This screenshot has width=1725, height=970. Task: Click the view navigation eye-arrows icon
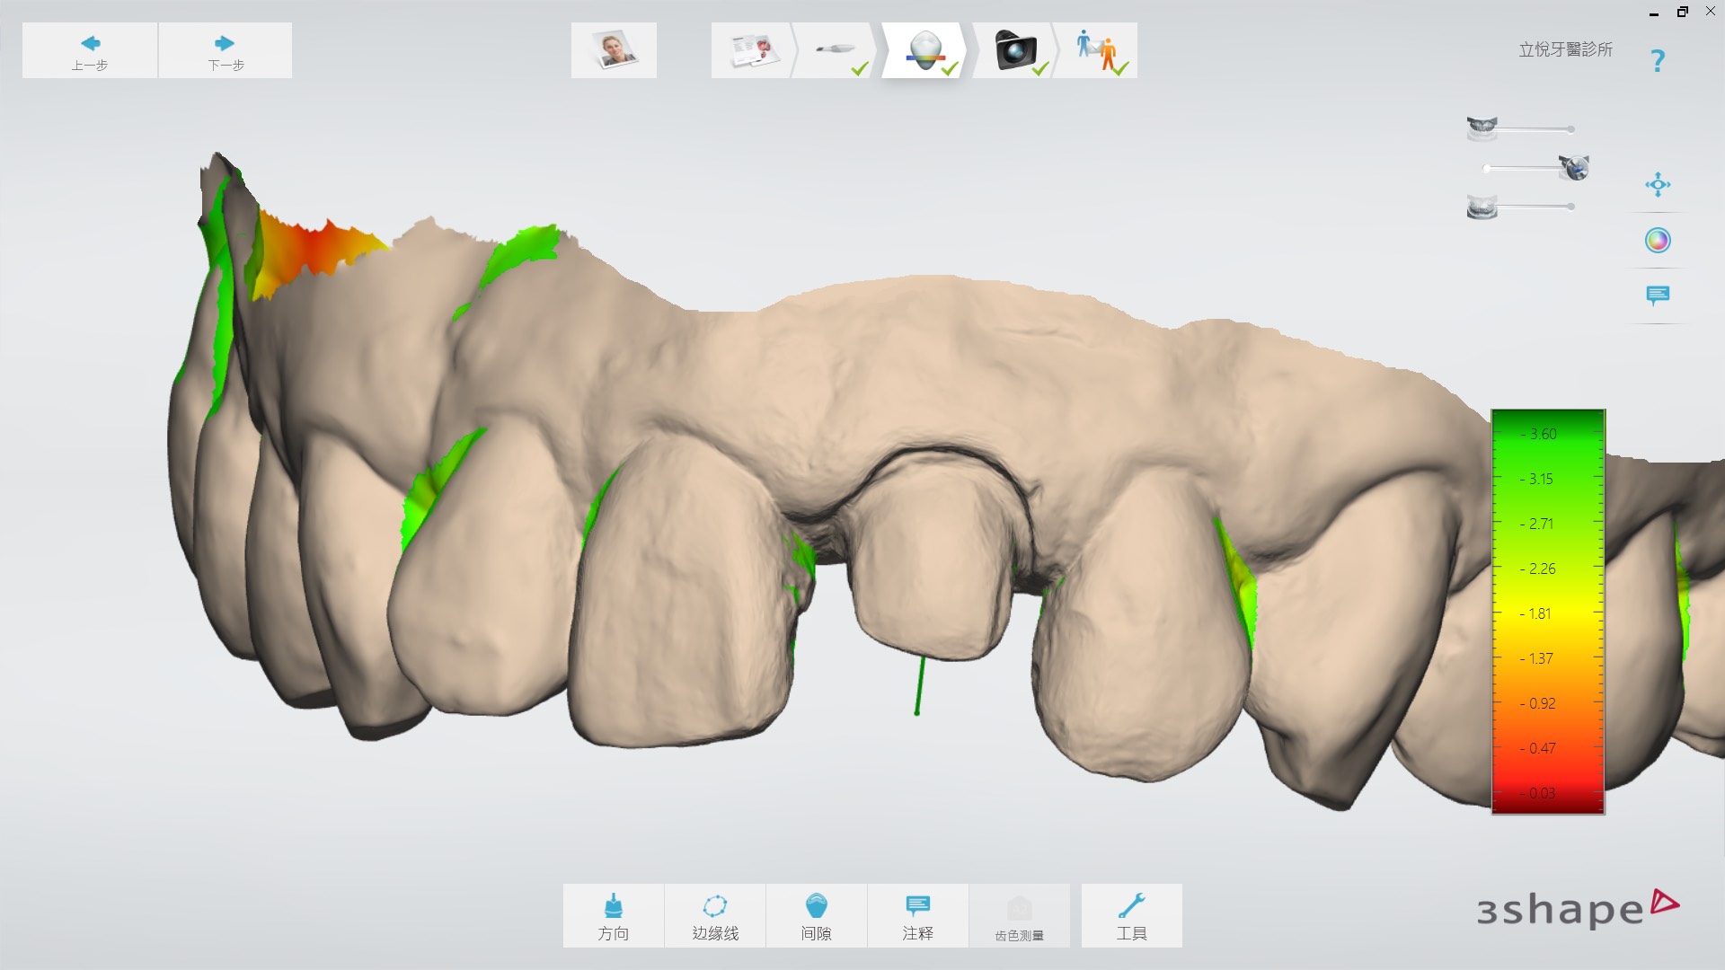1658,185
